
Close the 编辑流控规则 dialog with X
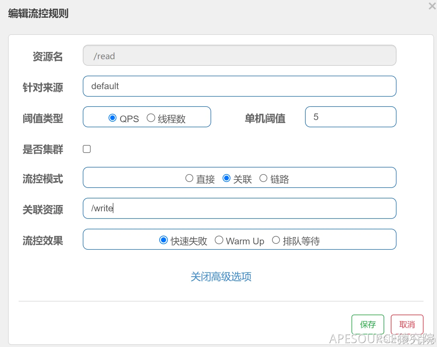432,6
